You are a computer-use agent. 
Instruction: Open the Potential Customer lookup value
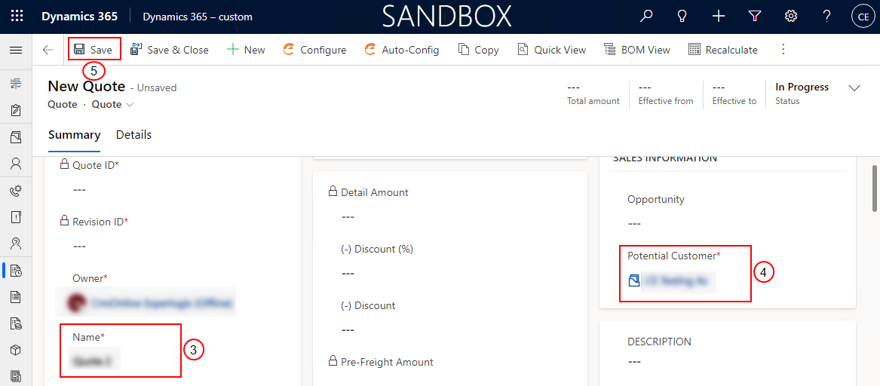pyautogui.click(x=679, y=280)
